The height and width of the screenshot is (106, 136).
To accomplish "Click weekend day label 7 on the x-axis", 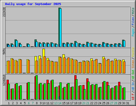I will tap(33, 103).
